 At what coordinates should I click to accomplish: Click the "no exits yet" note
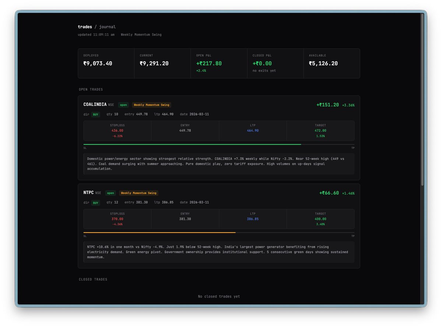264,71
